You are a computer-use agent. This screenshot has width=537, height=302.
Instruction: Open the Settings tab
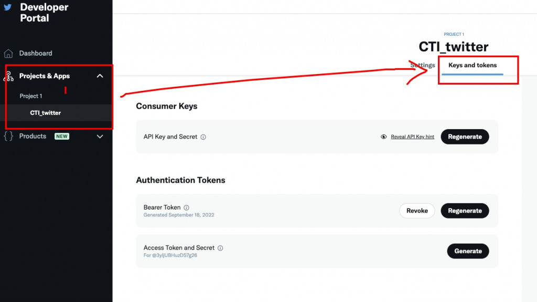coord(423,66)
